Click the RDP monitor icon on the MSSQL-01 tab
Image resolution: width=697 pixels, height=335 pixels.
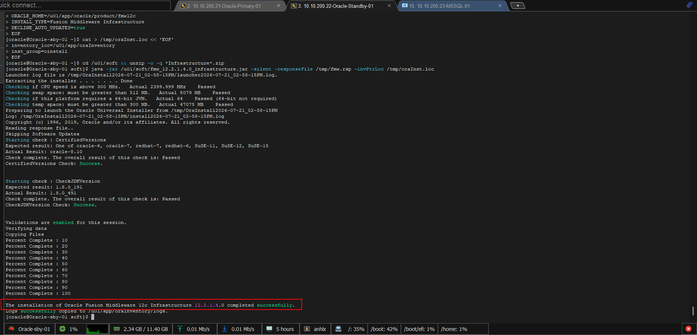point(404,6)
